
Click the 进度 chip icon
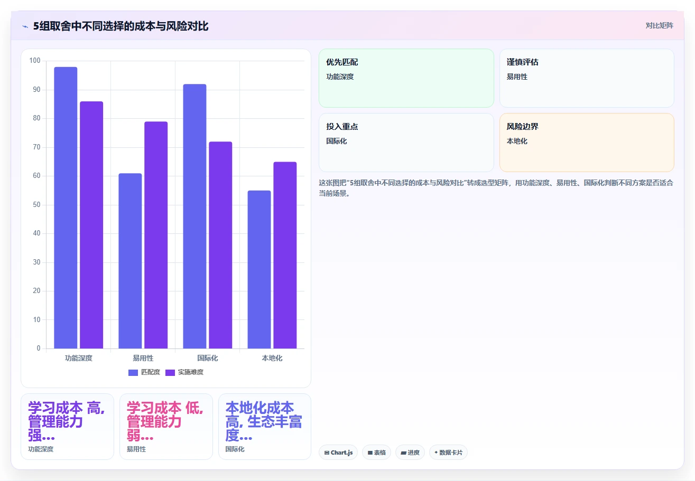(x=404, y=453)
